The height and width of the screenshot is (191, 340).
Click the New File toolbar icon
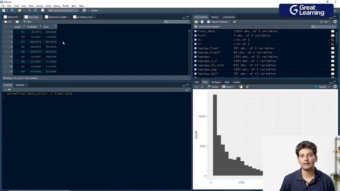click(3, 11)
